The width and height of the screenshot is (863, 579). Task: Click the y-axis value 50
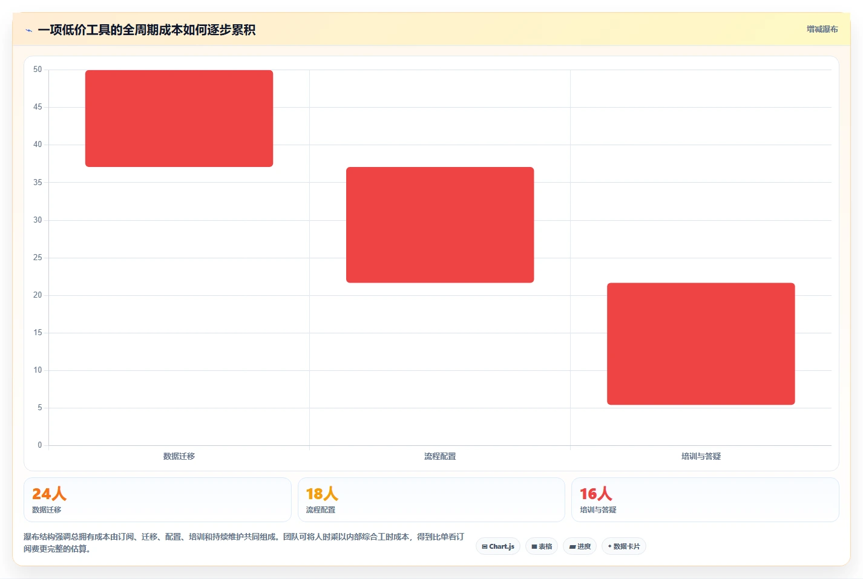point(38,70)
